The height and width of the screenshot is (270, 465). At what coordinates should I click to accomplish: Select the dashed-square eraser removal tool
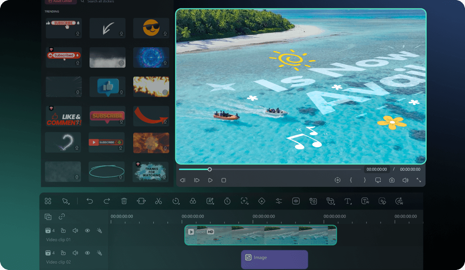tap(382, 201)
